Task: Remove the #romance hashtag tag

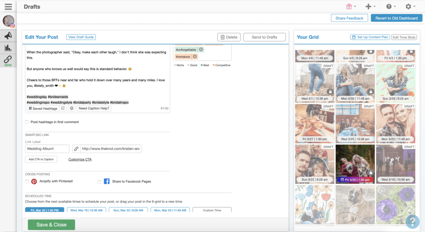Action: (x=195, y=56)
